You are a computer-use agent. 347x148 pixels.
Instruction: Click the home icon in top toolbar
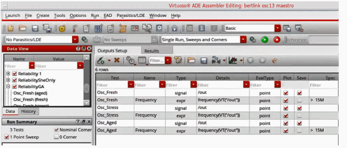pos(175,28)
